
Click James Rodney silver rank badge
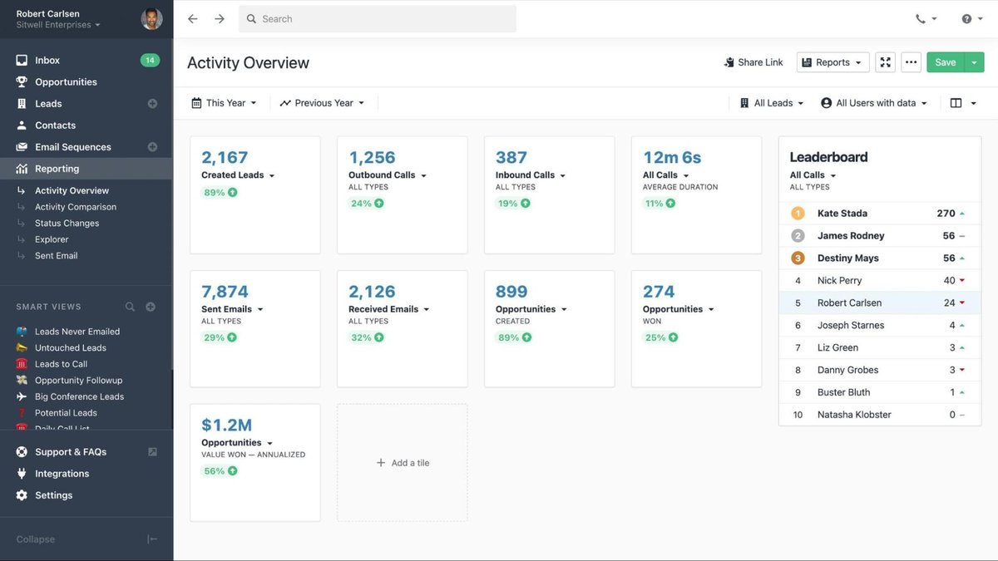[x=798, y=236]
